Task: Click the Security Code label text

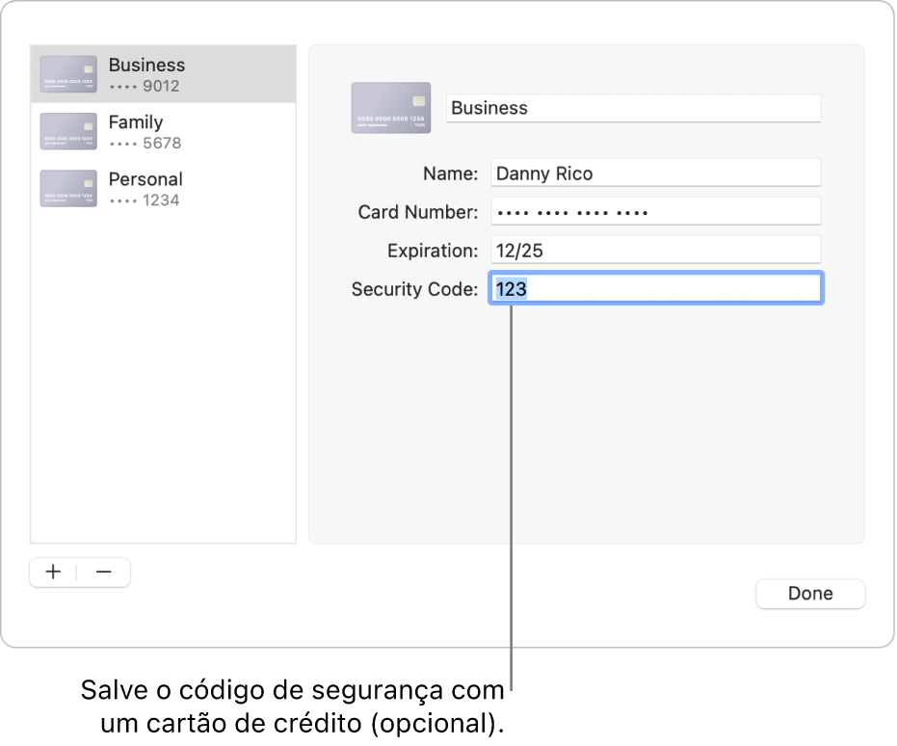Action: [x=415, y=288]
